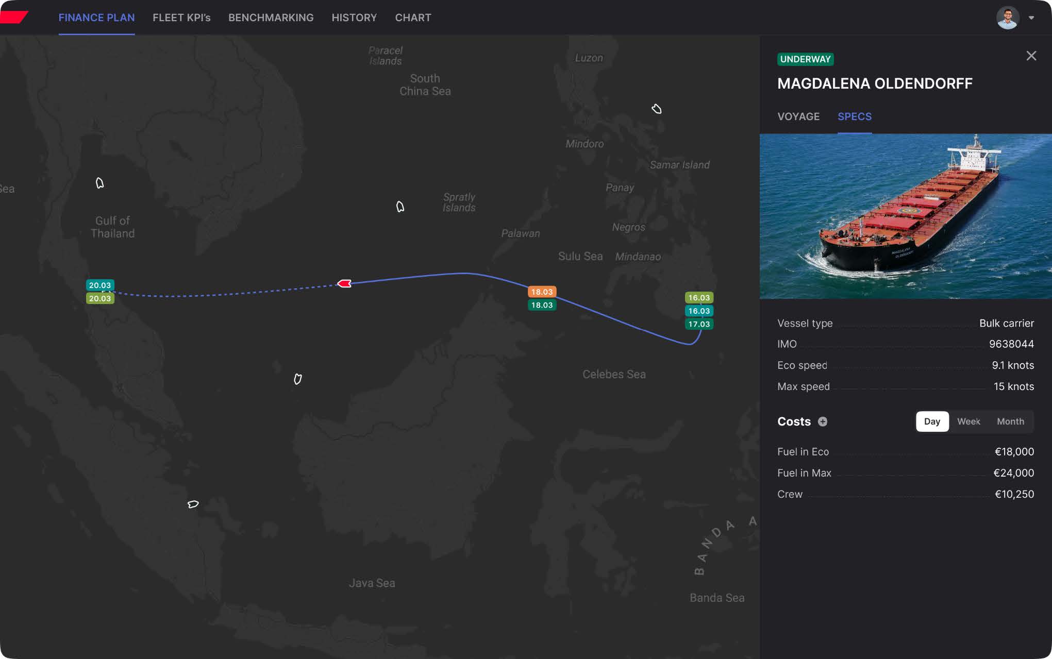Open the BENCHMARKING section in the navigation

[x=271, y=18]
